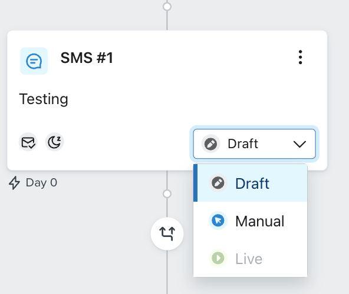
Task: Choose the Live status option
Action: (x=250, y=258)
